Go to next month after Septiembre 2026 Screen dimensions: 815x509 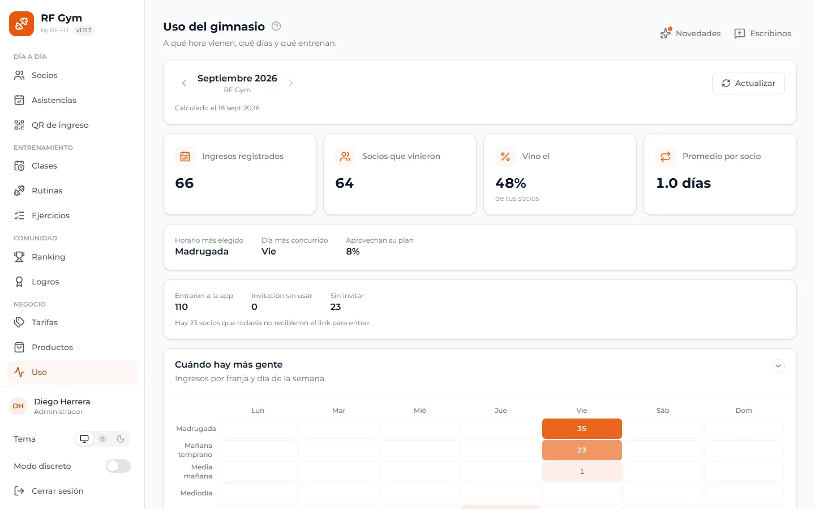click(x=291, y=83)
